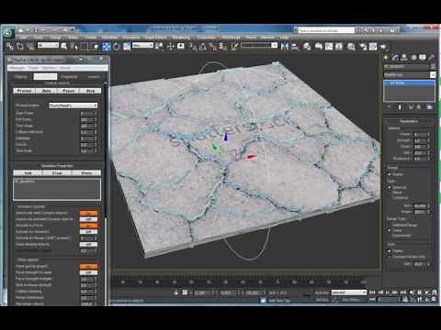Click Remove Modifier from the Stack icon
Image resolution: width=441 pixels, height=330 pixels.
(419, 107)
